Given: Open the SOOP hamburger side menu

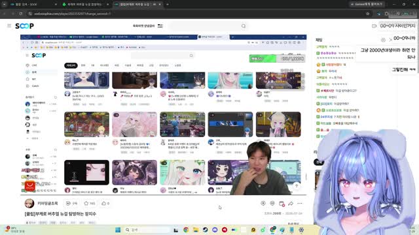Looking at the screenshot, I should (x=9, y=26).
